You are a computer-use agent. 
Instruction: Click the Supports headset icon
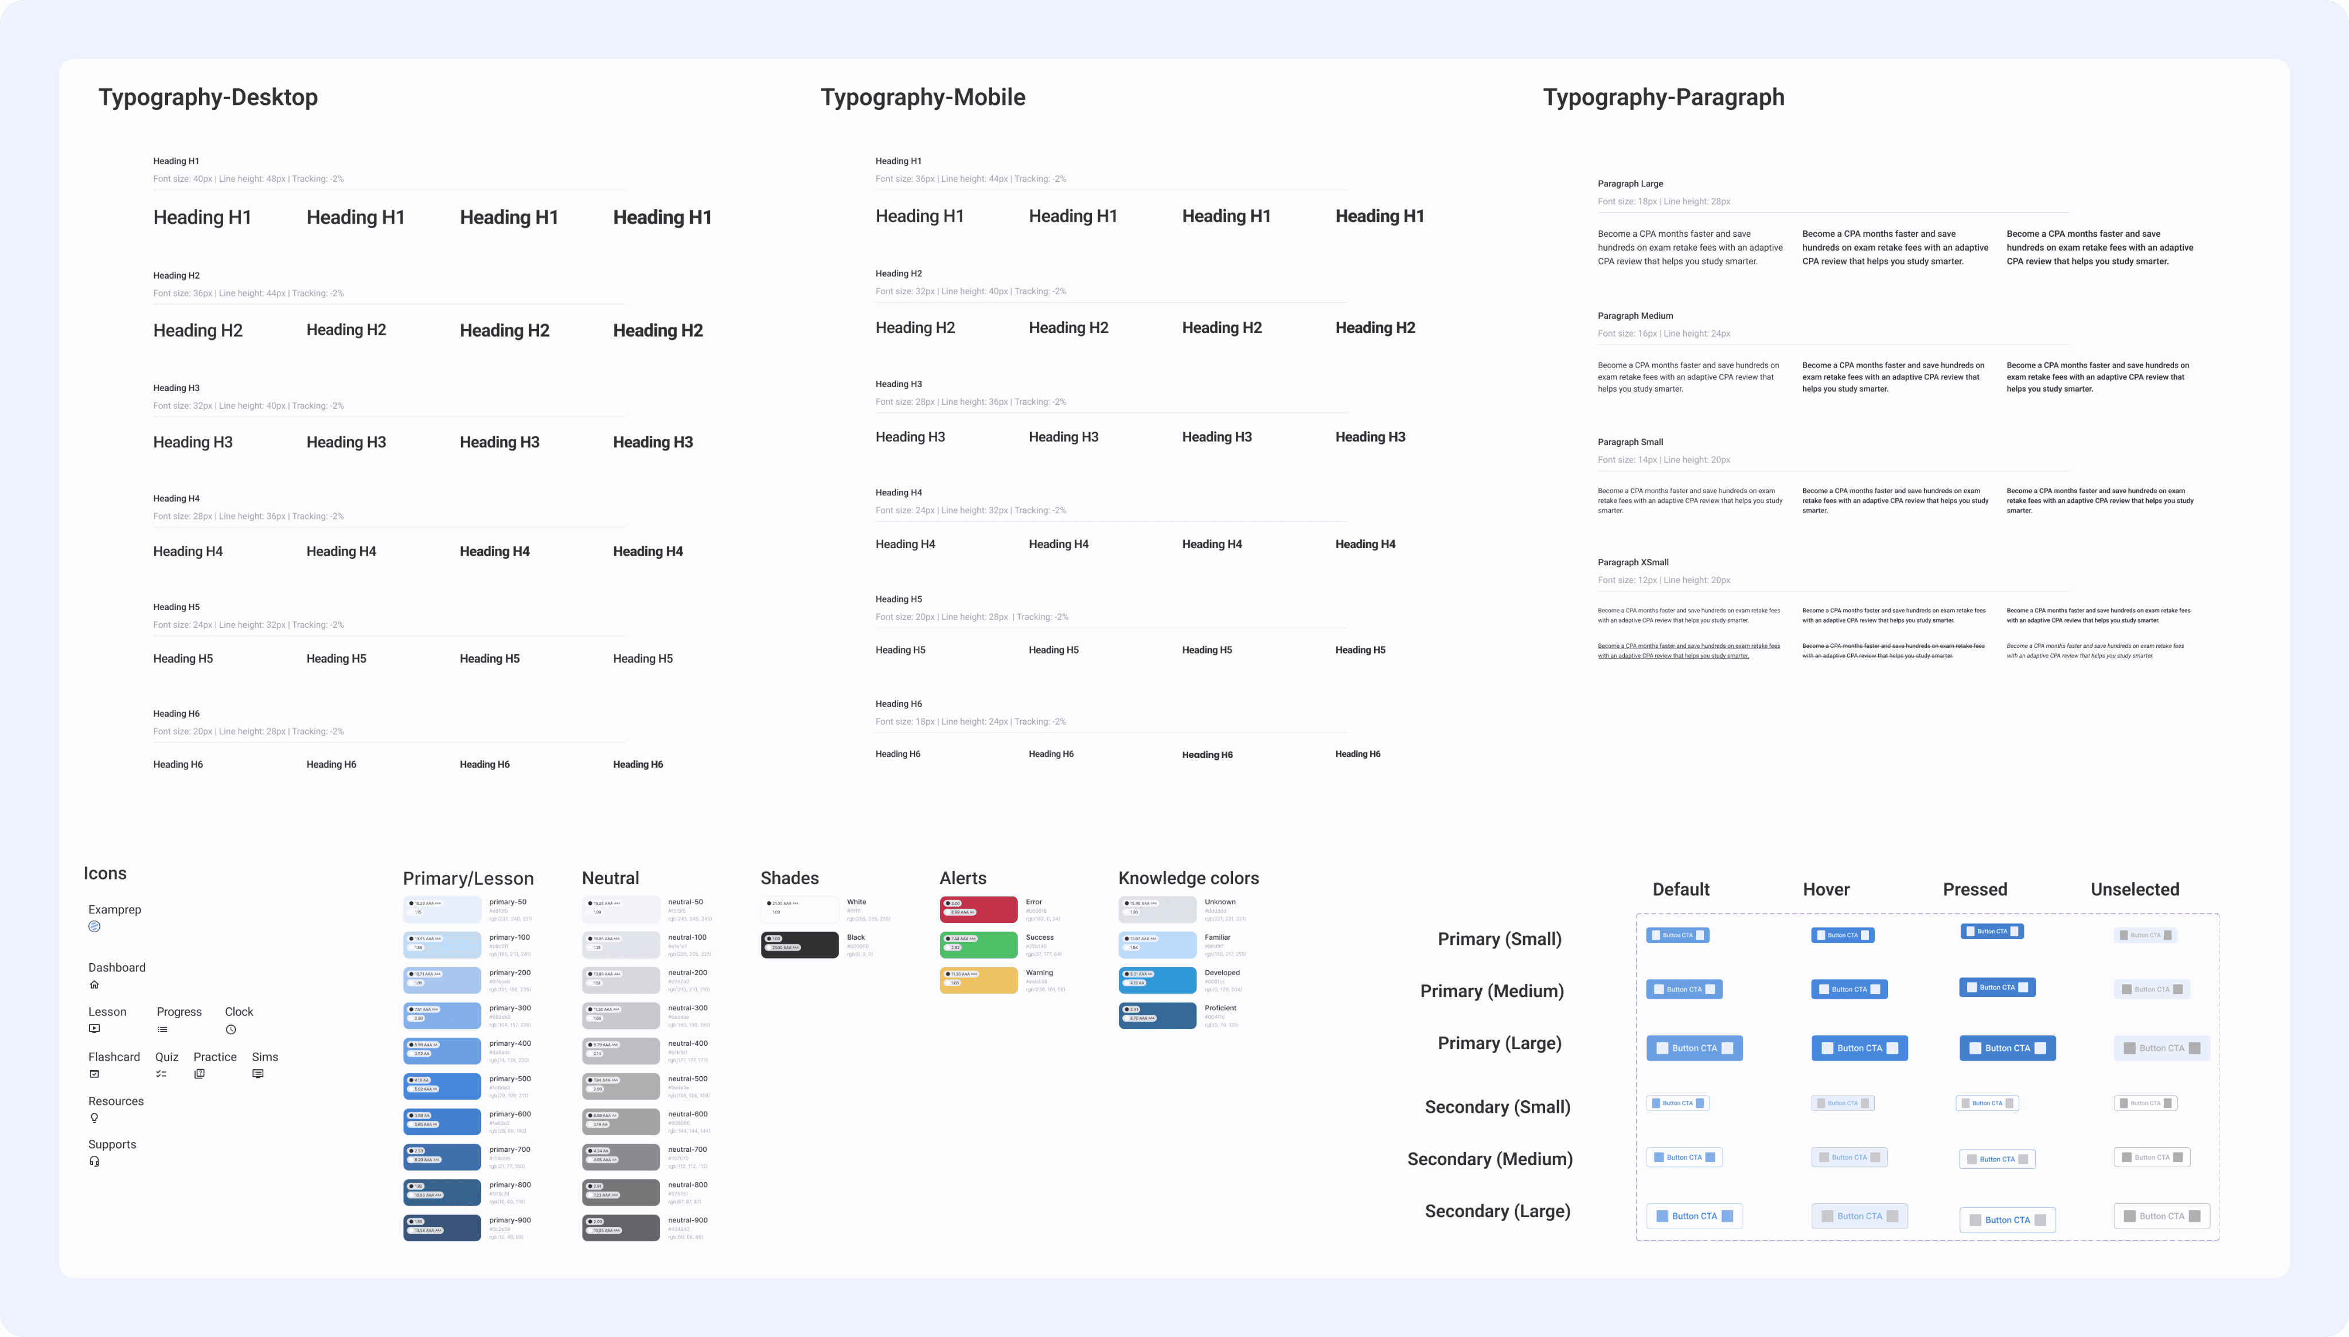(93, 1162)
